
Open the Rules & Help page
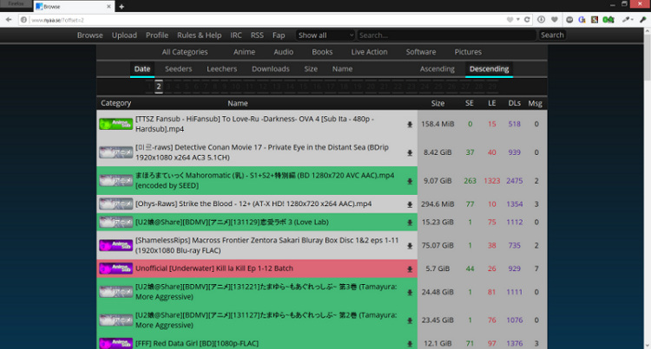coord(200,36)
